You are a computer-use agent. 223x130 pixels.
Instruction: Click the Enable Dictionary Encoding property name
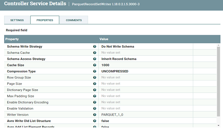(x=28, y=102)
